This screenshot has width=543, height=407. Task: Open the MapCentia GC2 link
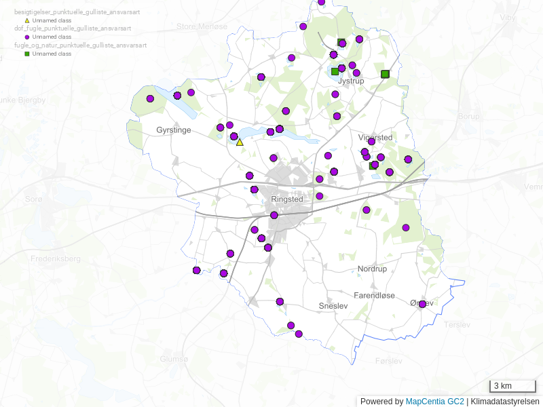point(434,401)
